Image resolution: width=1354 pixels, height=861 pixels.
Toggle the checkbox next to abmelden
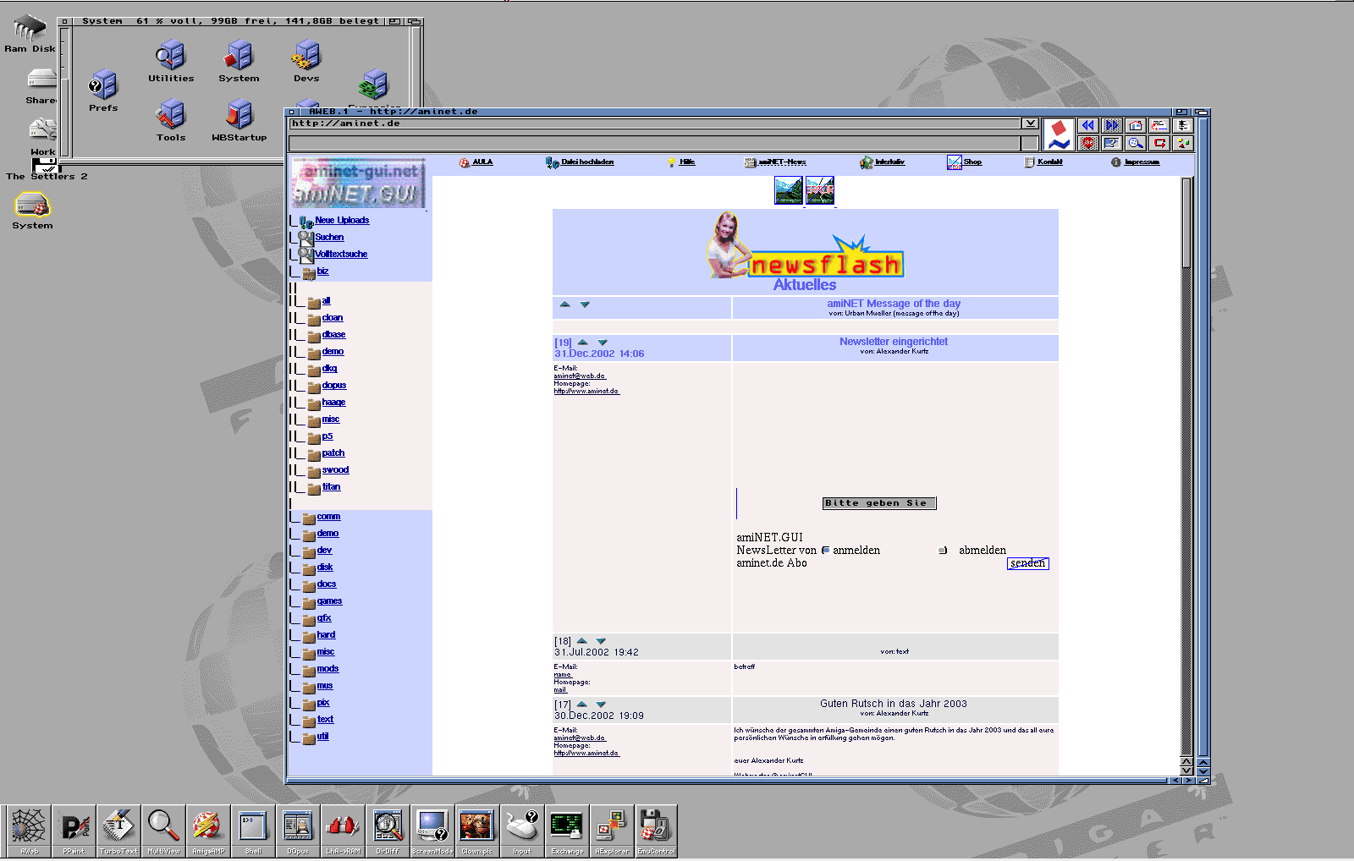(942, 551)
